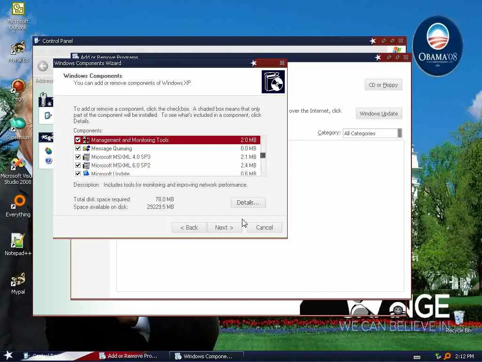
Task: Click the Management and Monitoring Tools component icon
Action: 86,140
